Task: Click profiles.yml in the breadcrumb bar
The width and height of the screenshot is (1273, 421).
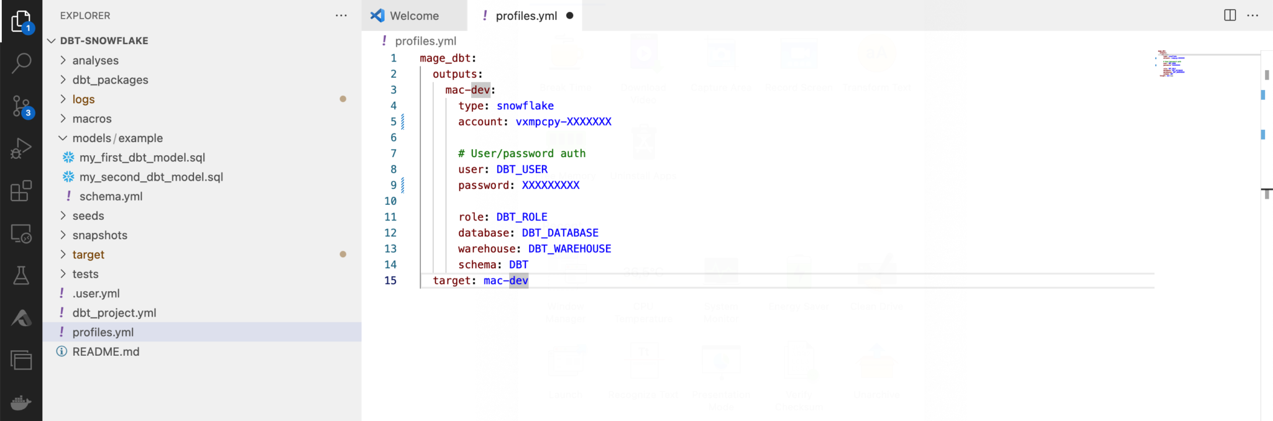Action: 425,41
